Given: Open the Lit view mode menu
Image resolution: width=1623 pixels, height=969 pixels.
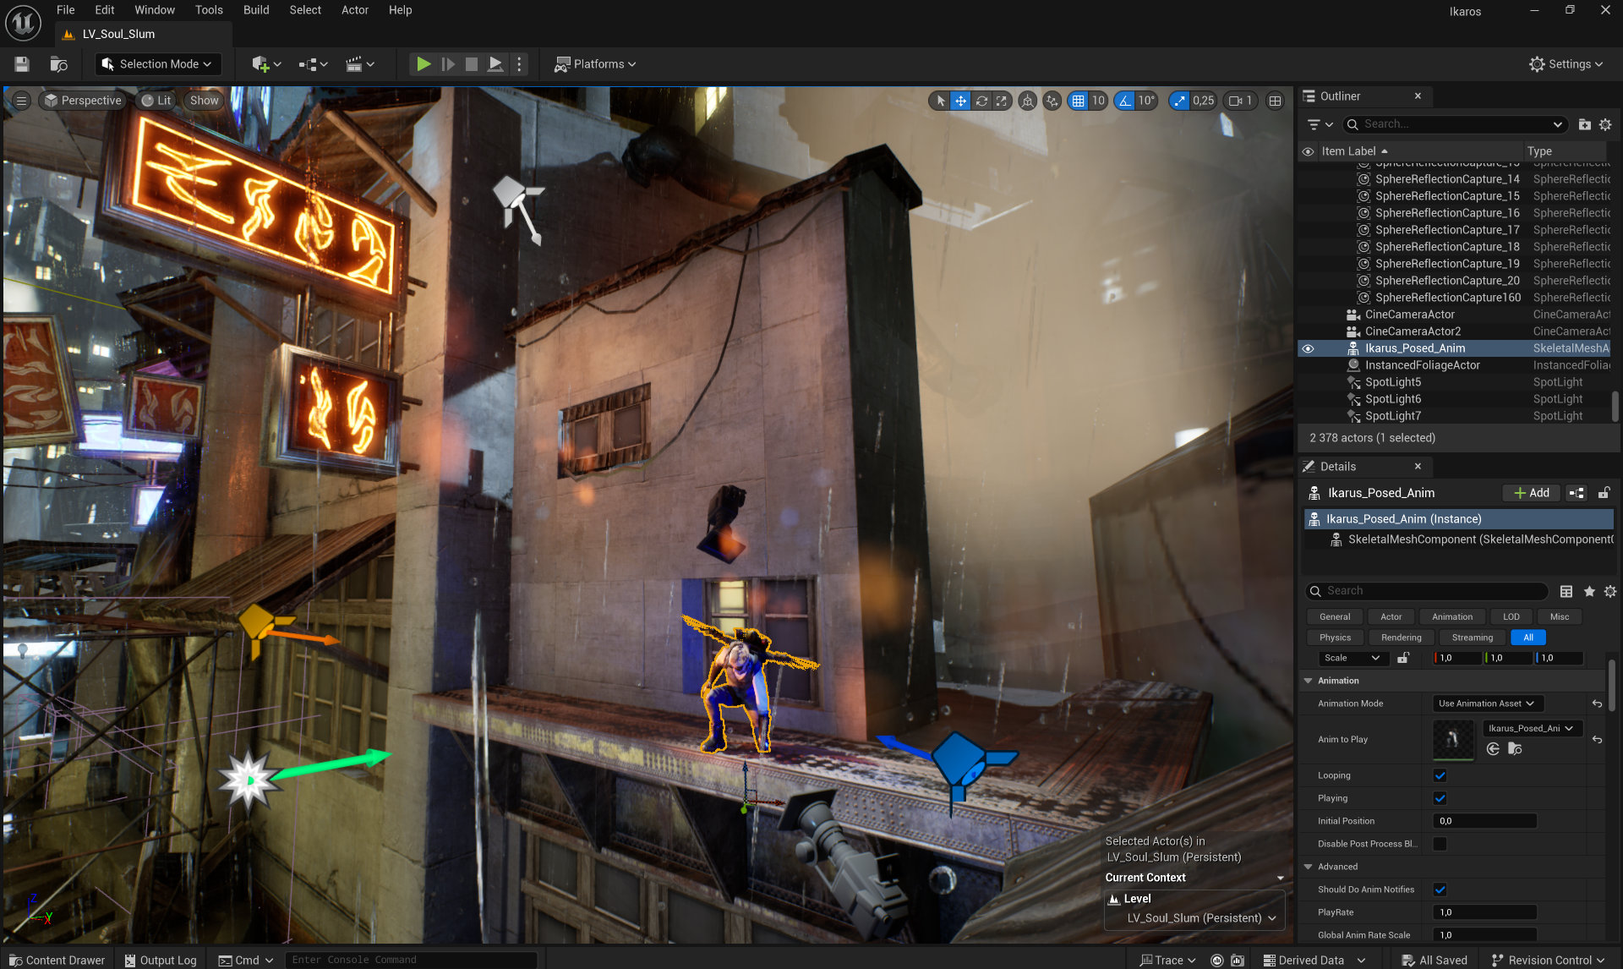Looking at the screenshot, I should pos(157,101).
